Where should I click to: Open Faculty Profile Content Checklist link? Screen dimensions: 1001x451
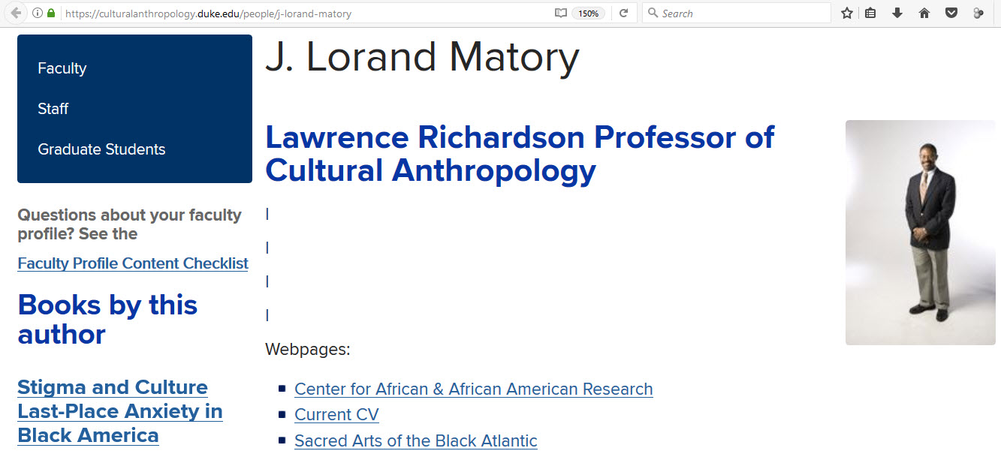(x=133, y=263)
